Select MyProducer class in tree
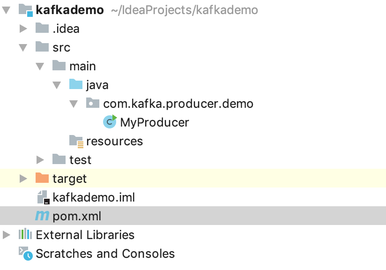Viewport: 386px width, 270px height. (155, 122)
